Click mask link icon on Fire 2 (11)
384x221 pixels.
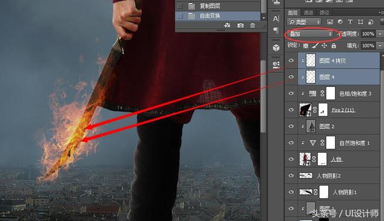point(314,110)
